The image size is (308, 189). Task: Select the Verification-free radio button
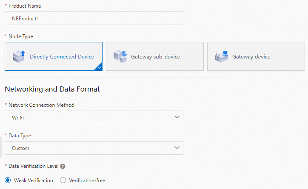point(63,181)
